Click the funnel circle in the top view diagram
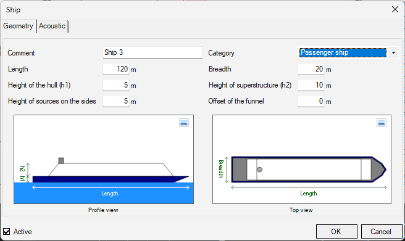This screenshot has width=405, height=241. click(260, 170)
